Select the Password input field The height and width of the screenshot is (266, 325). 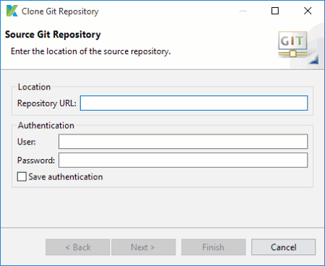[x=183, y=160]
